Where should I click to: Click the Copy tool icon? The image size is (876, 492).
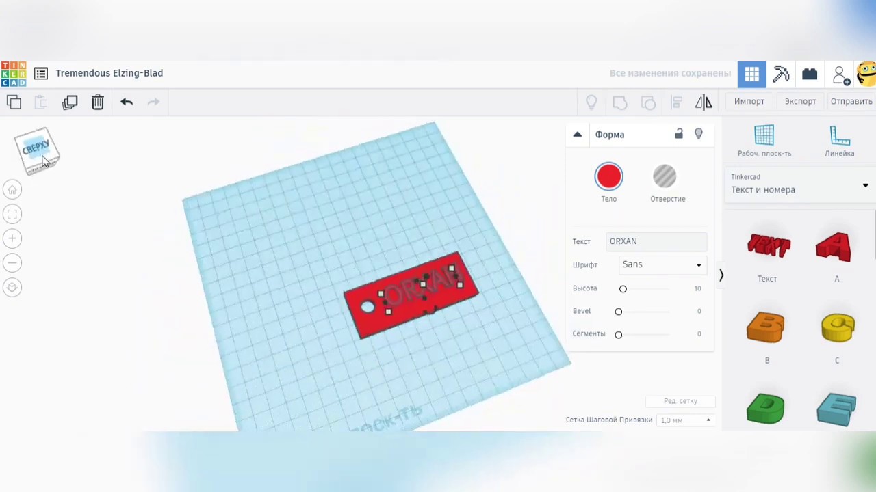14,102
